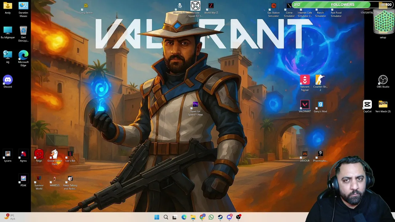Open the Andy user folder icon

click(8, 8)
